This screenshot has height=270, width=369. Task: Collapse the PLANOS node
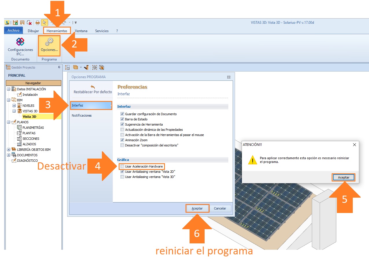(8, 122)
